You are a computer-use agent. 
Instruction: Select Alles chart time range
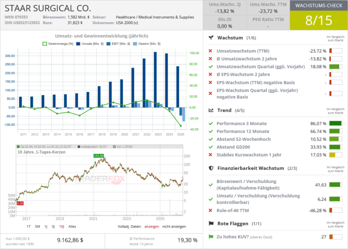(72, 226)
